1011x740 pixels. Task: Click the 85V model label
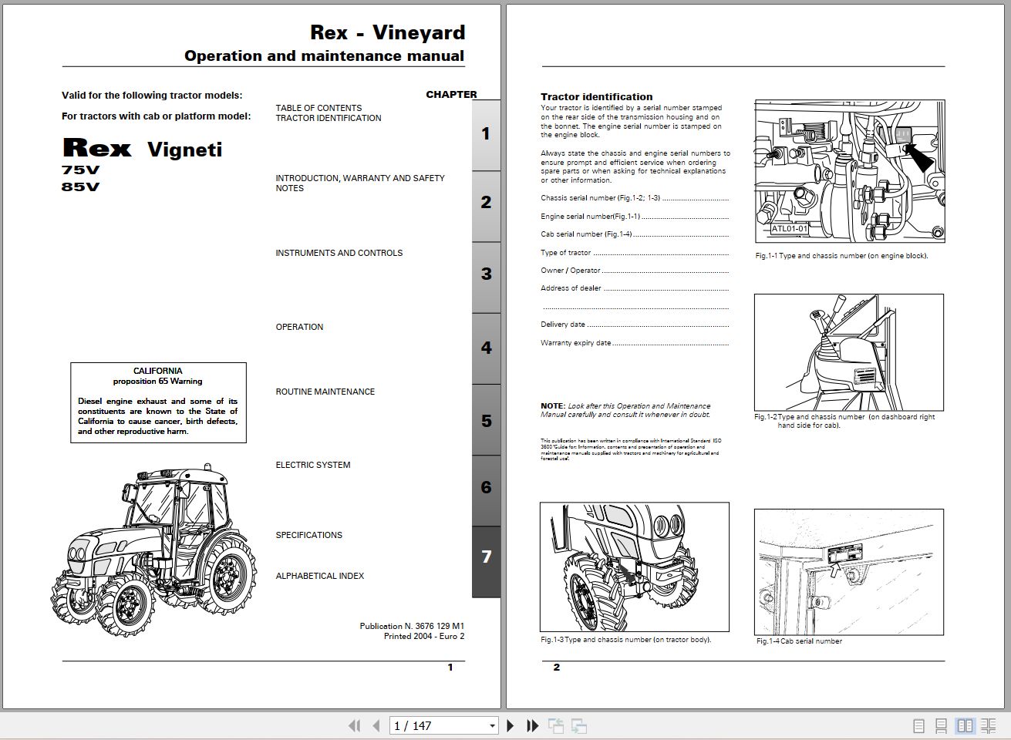pyautogui.click(x=80, y=187)
